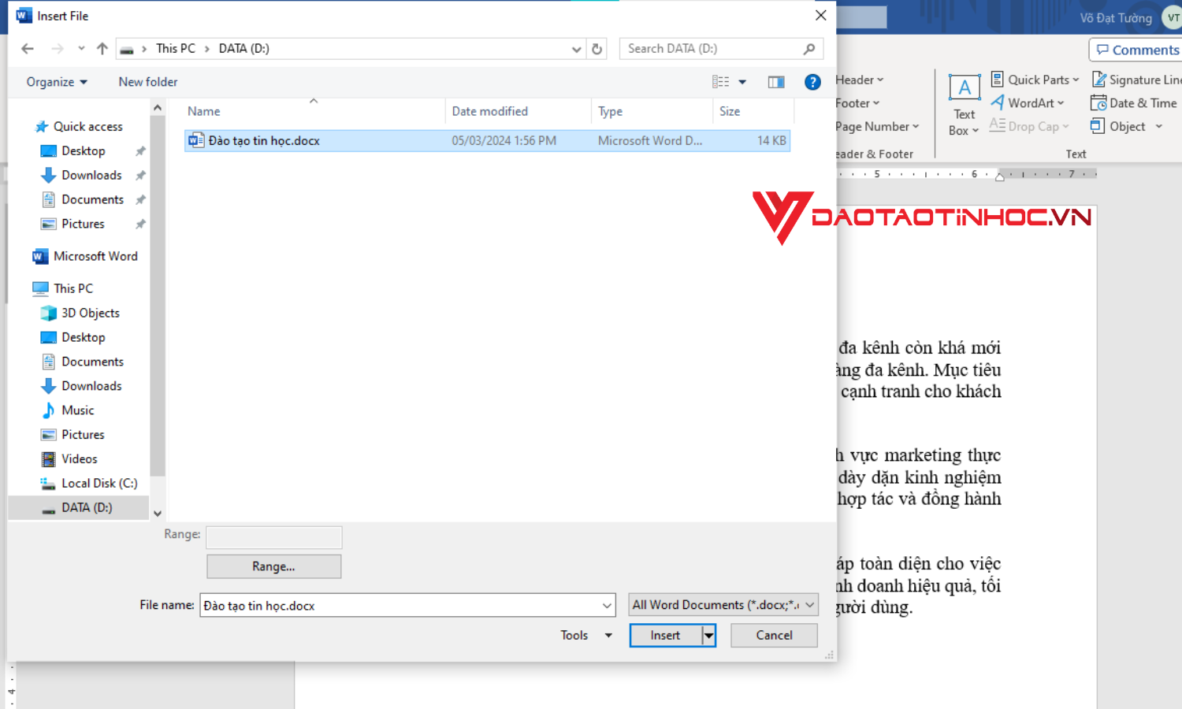Open Help via the question mark icon
Screen dimensions: 1182x709
812,81
